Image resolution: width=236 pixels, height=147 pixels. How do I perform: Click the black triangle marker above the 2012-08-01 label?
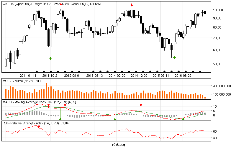[x=72, y=71]
